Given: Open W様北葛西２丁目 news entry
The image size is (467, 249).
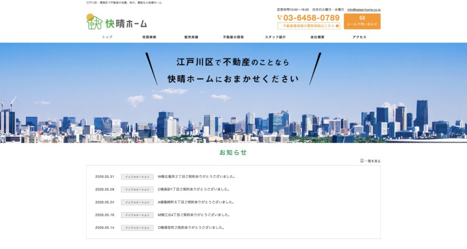Looking at the screenshot, I should click(197, 177).
